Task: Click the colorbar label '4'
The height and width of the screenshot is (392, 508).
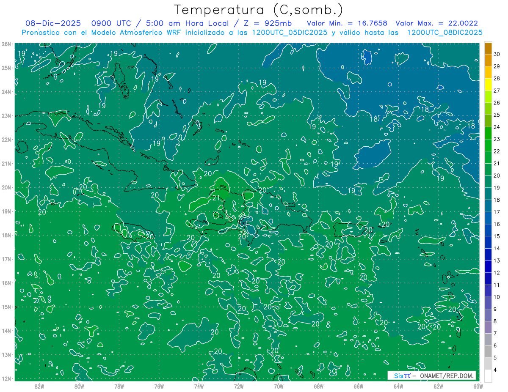Action: (496, 370)
